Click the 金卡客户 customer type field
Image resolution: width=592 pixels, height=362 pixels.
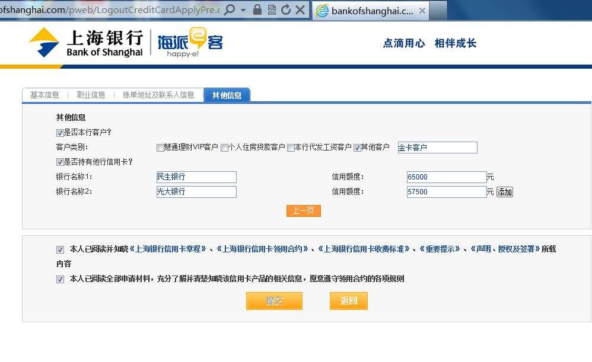[438, 148]
